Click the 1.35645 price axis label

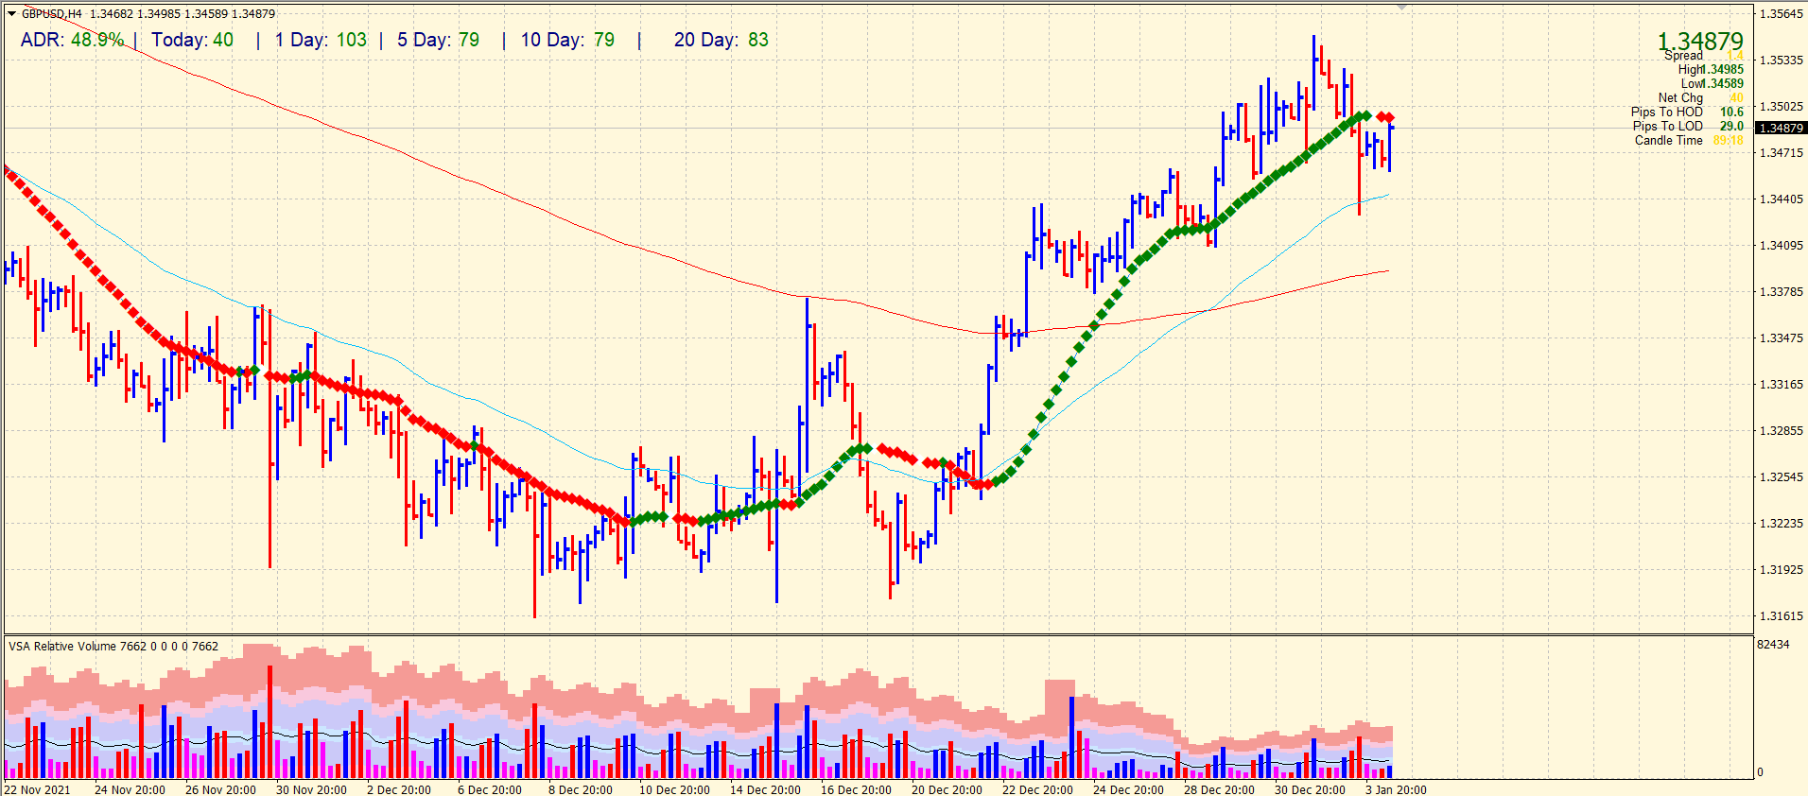[x=1782, y=14]
